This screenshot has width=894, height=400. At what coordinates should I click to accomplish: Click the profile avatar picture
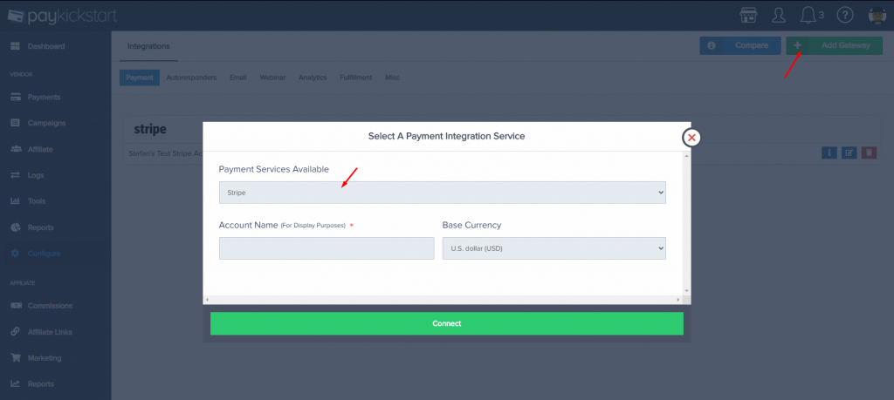click(877, 15)
